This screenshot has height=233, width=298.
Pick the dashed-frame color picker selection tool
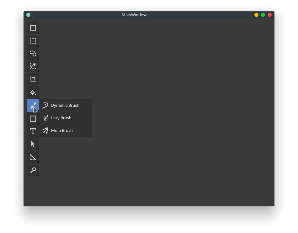coord(33,66)
